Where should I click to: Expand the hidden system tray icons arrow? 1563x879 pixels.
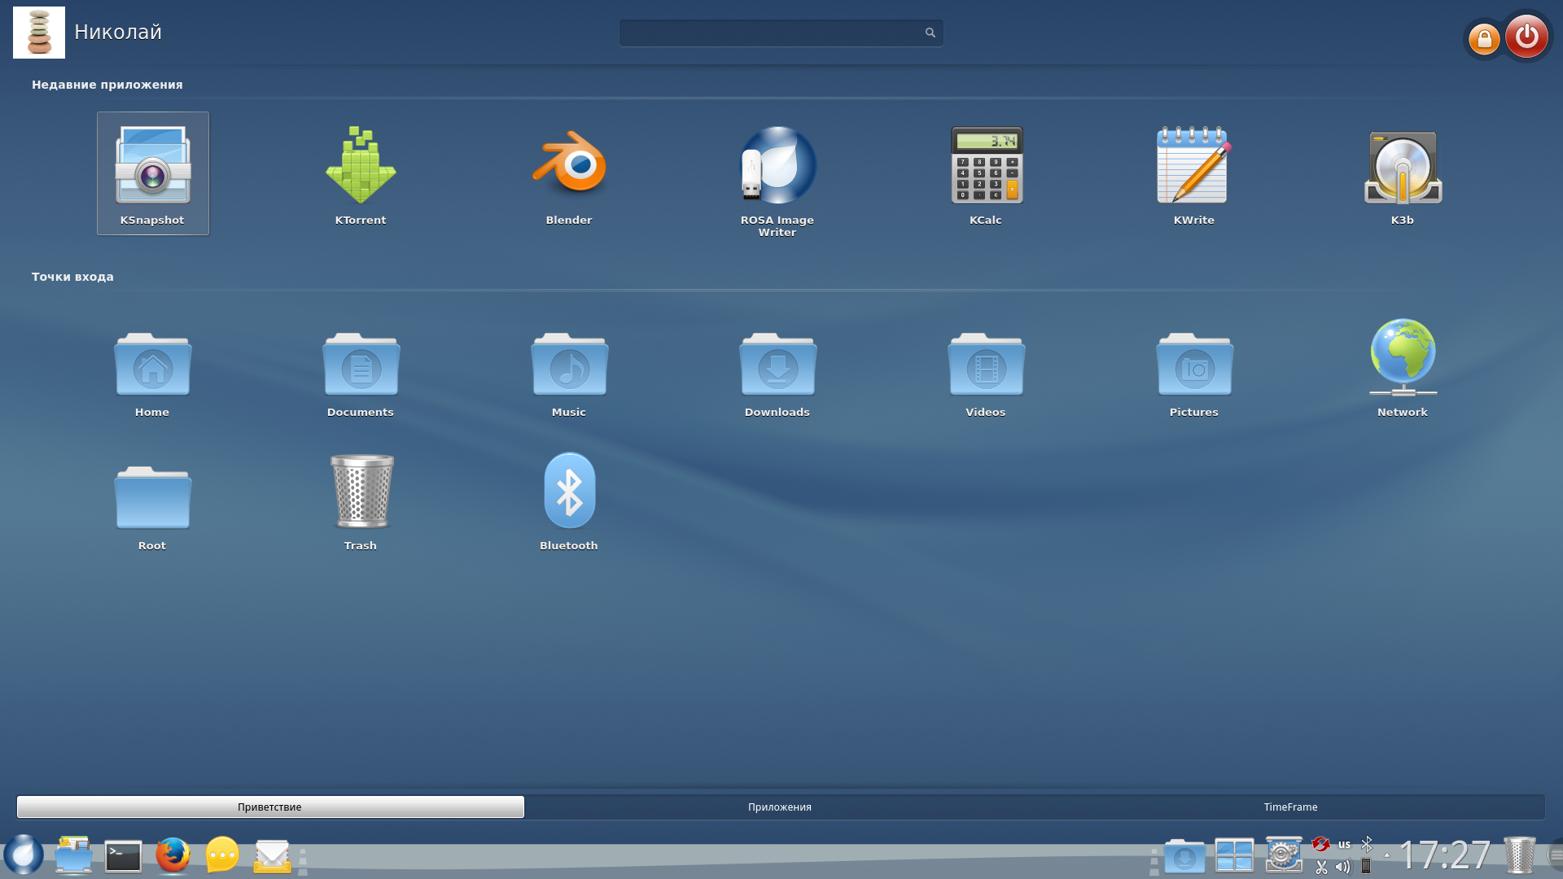tap(1387, 855)
